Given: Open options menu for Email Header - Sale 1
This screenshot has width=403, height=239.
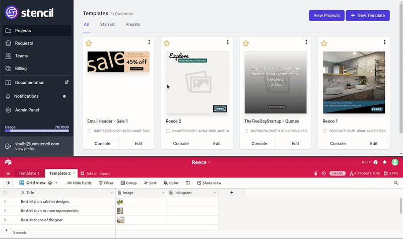Looking at the screenshot, I should 149,42.
